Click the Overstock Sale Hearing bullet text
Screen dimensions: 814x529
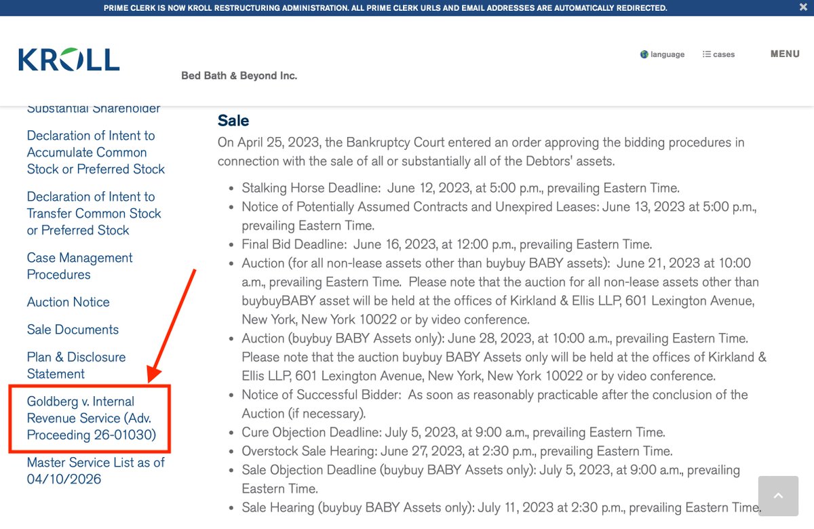pos(457,451)
